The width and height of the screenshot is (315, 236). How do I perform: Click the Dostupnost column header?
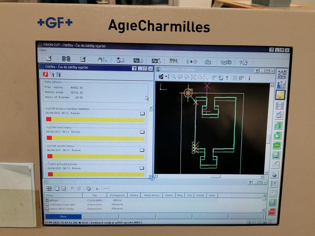117,195
